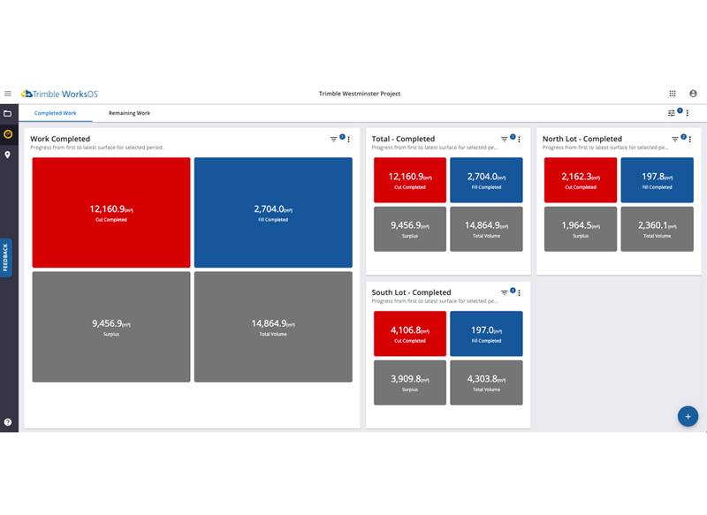The width and height of the screenshot is (707, 515).
Task: Open the user account profile icon
Action: [x=693, y=94]
